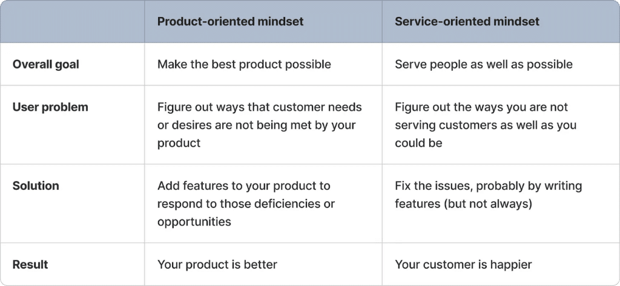Click the line "Add features to your product to"
Viewport: 620px width, 286px height.
click(243, 186)
